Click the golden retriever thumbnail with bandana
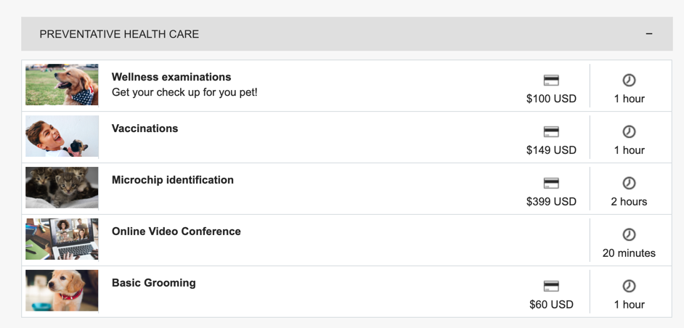This screenshot has width=684, height=328. pyautogui.click(x=62, y=85)
